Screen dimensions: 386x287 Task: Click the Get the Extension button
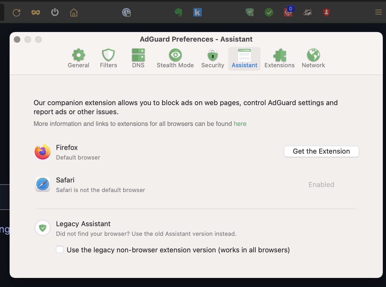point(321,151)
